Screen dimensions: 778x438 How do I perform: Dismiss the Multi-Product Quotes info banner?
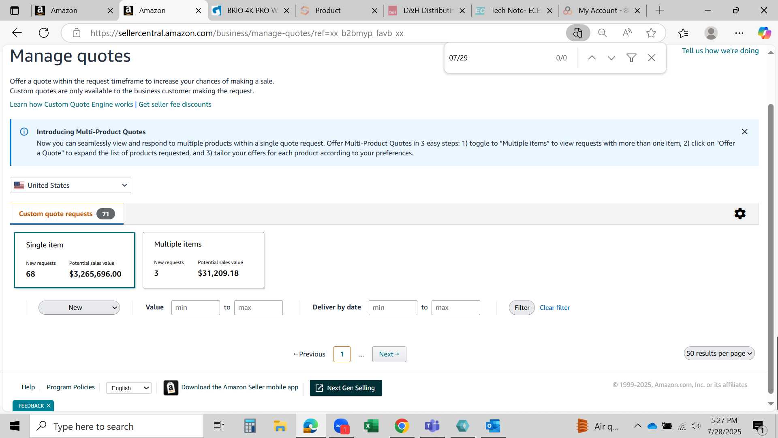744,132
